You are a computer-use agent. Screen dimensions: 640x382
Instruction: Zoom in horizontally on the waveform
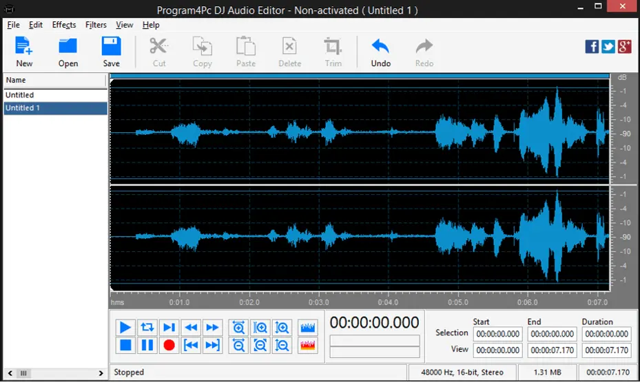pyautogui.click(x=238, y=328)
